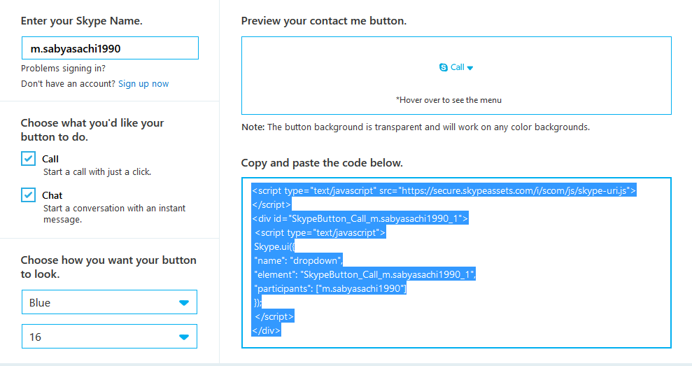
Task: Click the skype-uri.js script source line
Action: [x=444, y=190]
